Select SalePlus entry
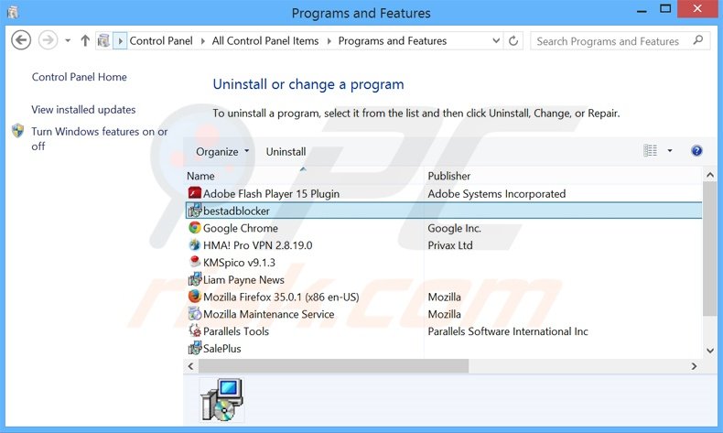Image resolution: width=723 pixels, height=433 pixels. 222,349
